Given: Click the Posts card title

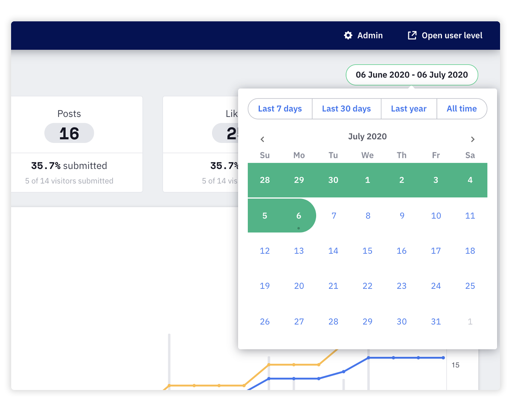Looking at the screenshot, I should coord(69,113).
